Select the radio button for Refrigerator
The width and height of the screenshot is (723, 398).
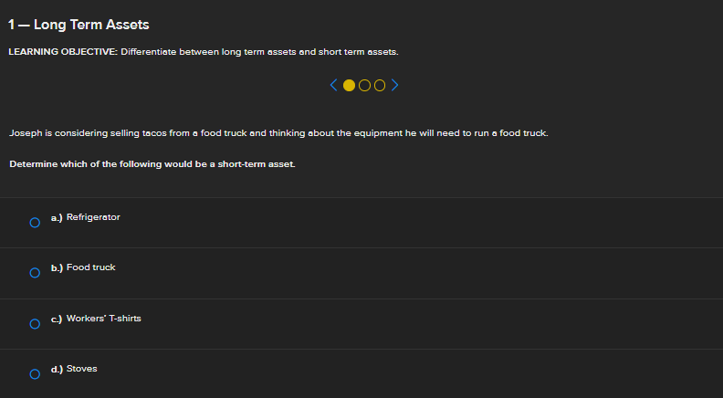[x=35, y=222]
